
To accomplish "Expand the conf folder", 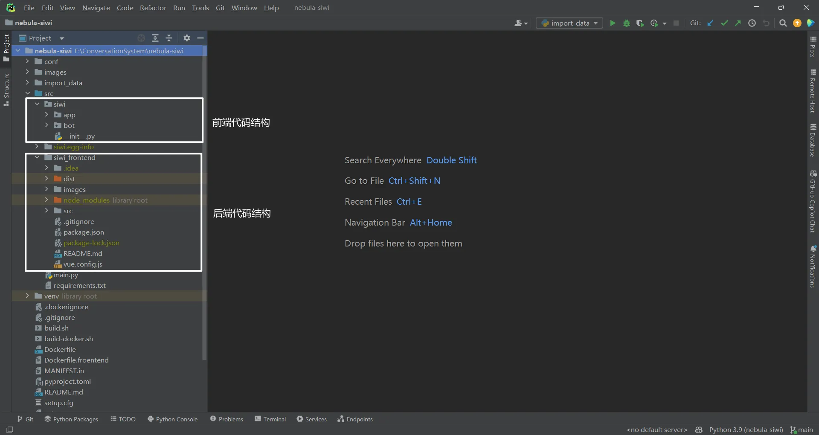I will (x=27, y=61).
